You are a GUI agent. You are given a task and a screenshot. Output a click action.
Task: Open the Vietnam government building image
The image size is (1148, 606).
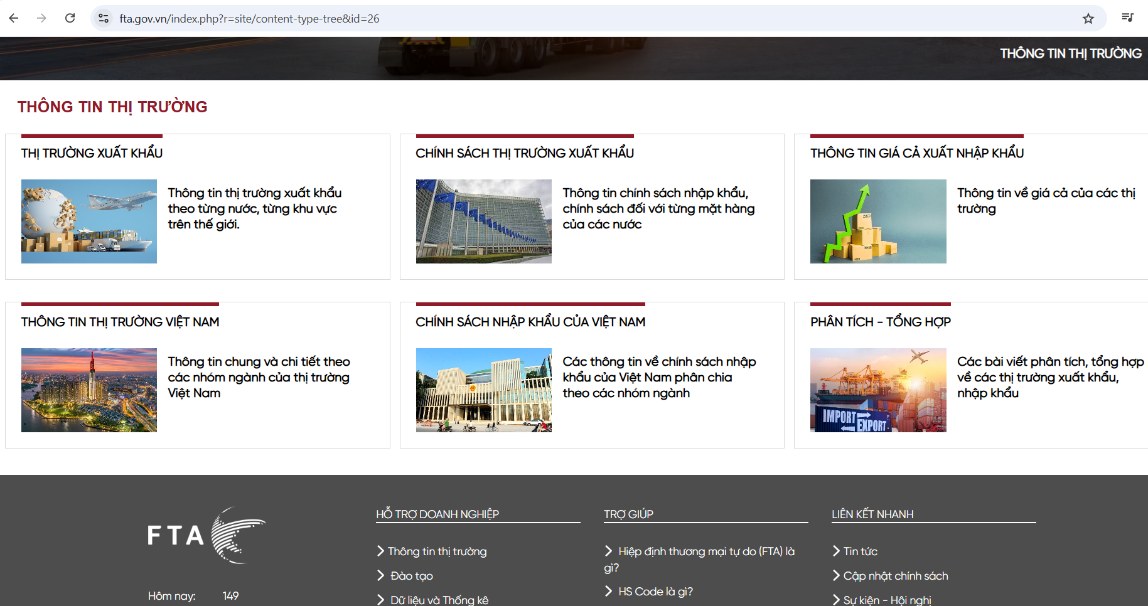(484, 390)
